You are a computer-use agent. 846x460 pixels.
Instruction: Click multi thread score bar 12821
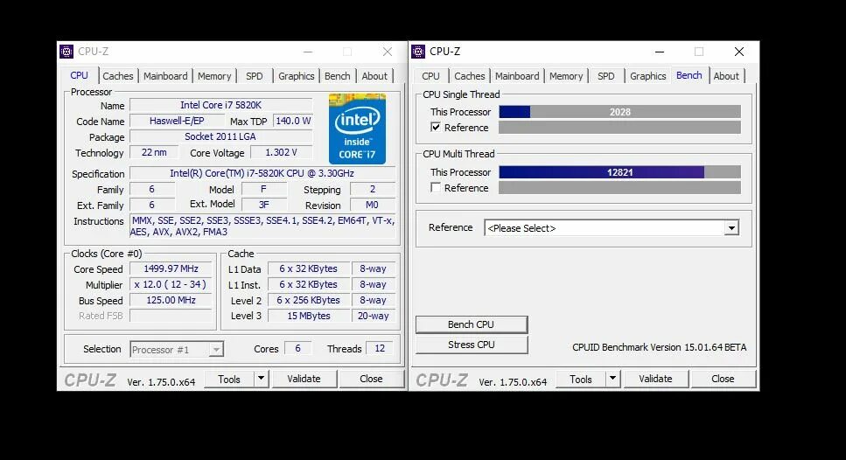pos(620,172)
